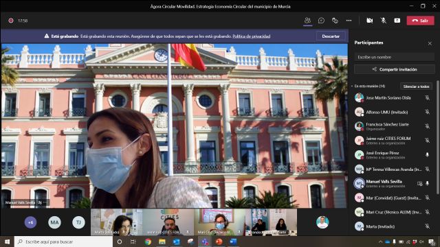Open the reactions icon in toolbar

(x=335, y=21)
